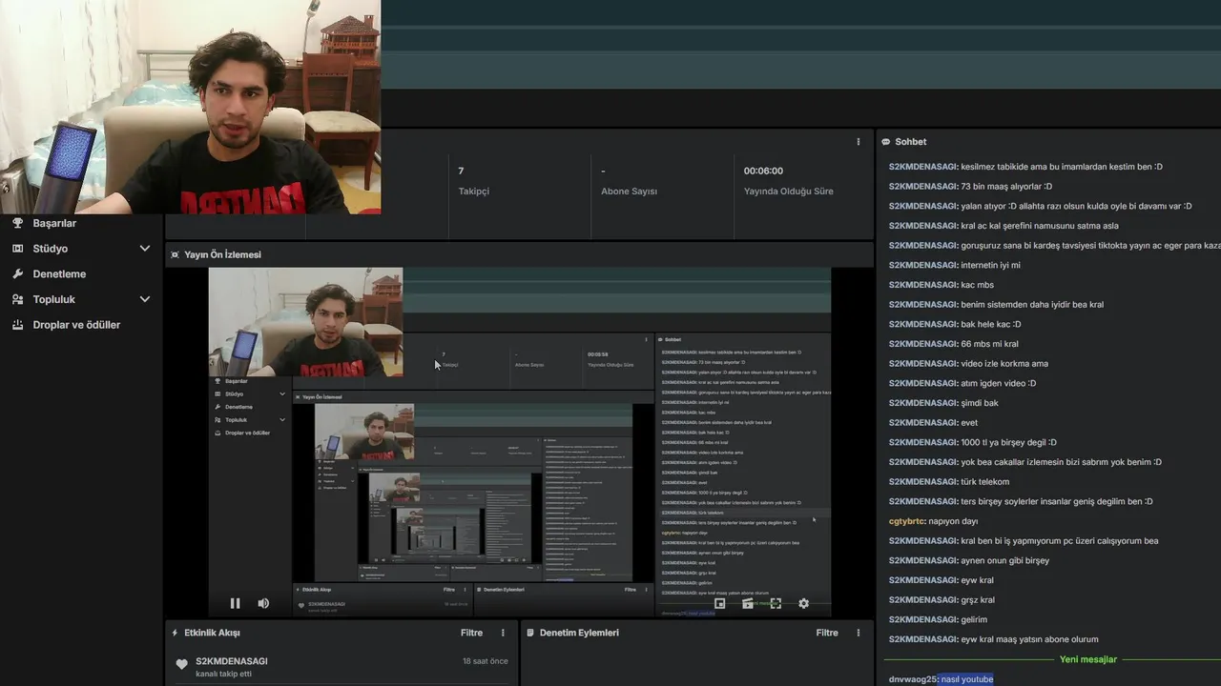Click the chat message 'gelirim'
The image size is (1221, 686).
(974, 619)
